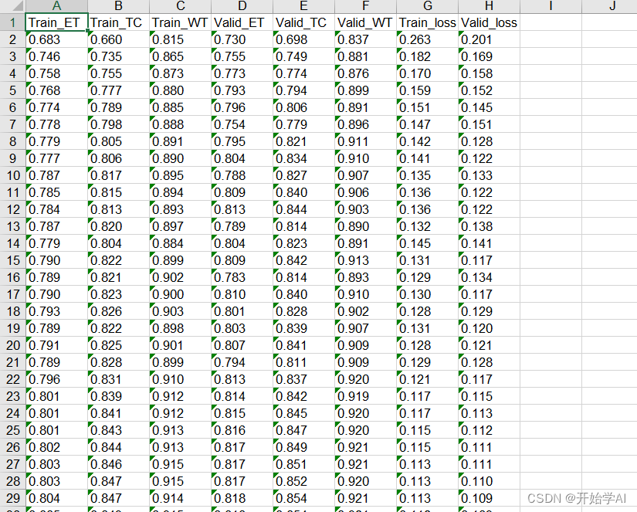
Task: Select column A header
Action: click(x=56, y=6)
